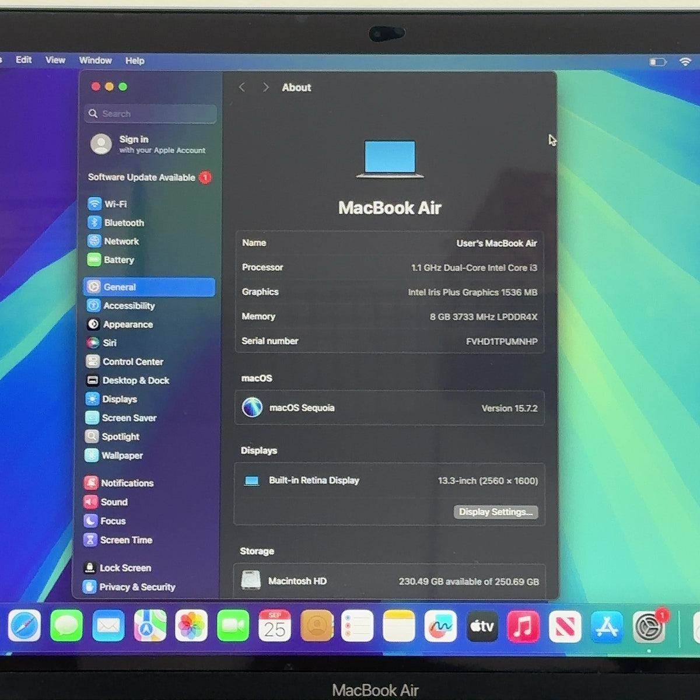
Task: Open News from the Dock
Action: (x=565, y=626)
